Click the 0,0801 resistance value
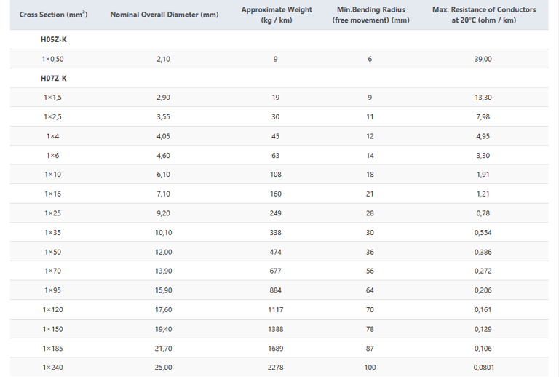 pos(483,368)
